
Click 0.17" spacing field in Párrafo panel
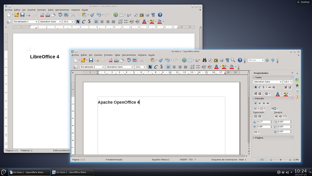263,122
